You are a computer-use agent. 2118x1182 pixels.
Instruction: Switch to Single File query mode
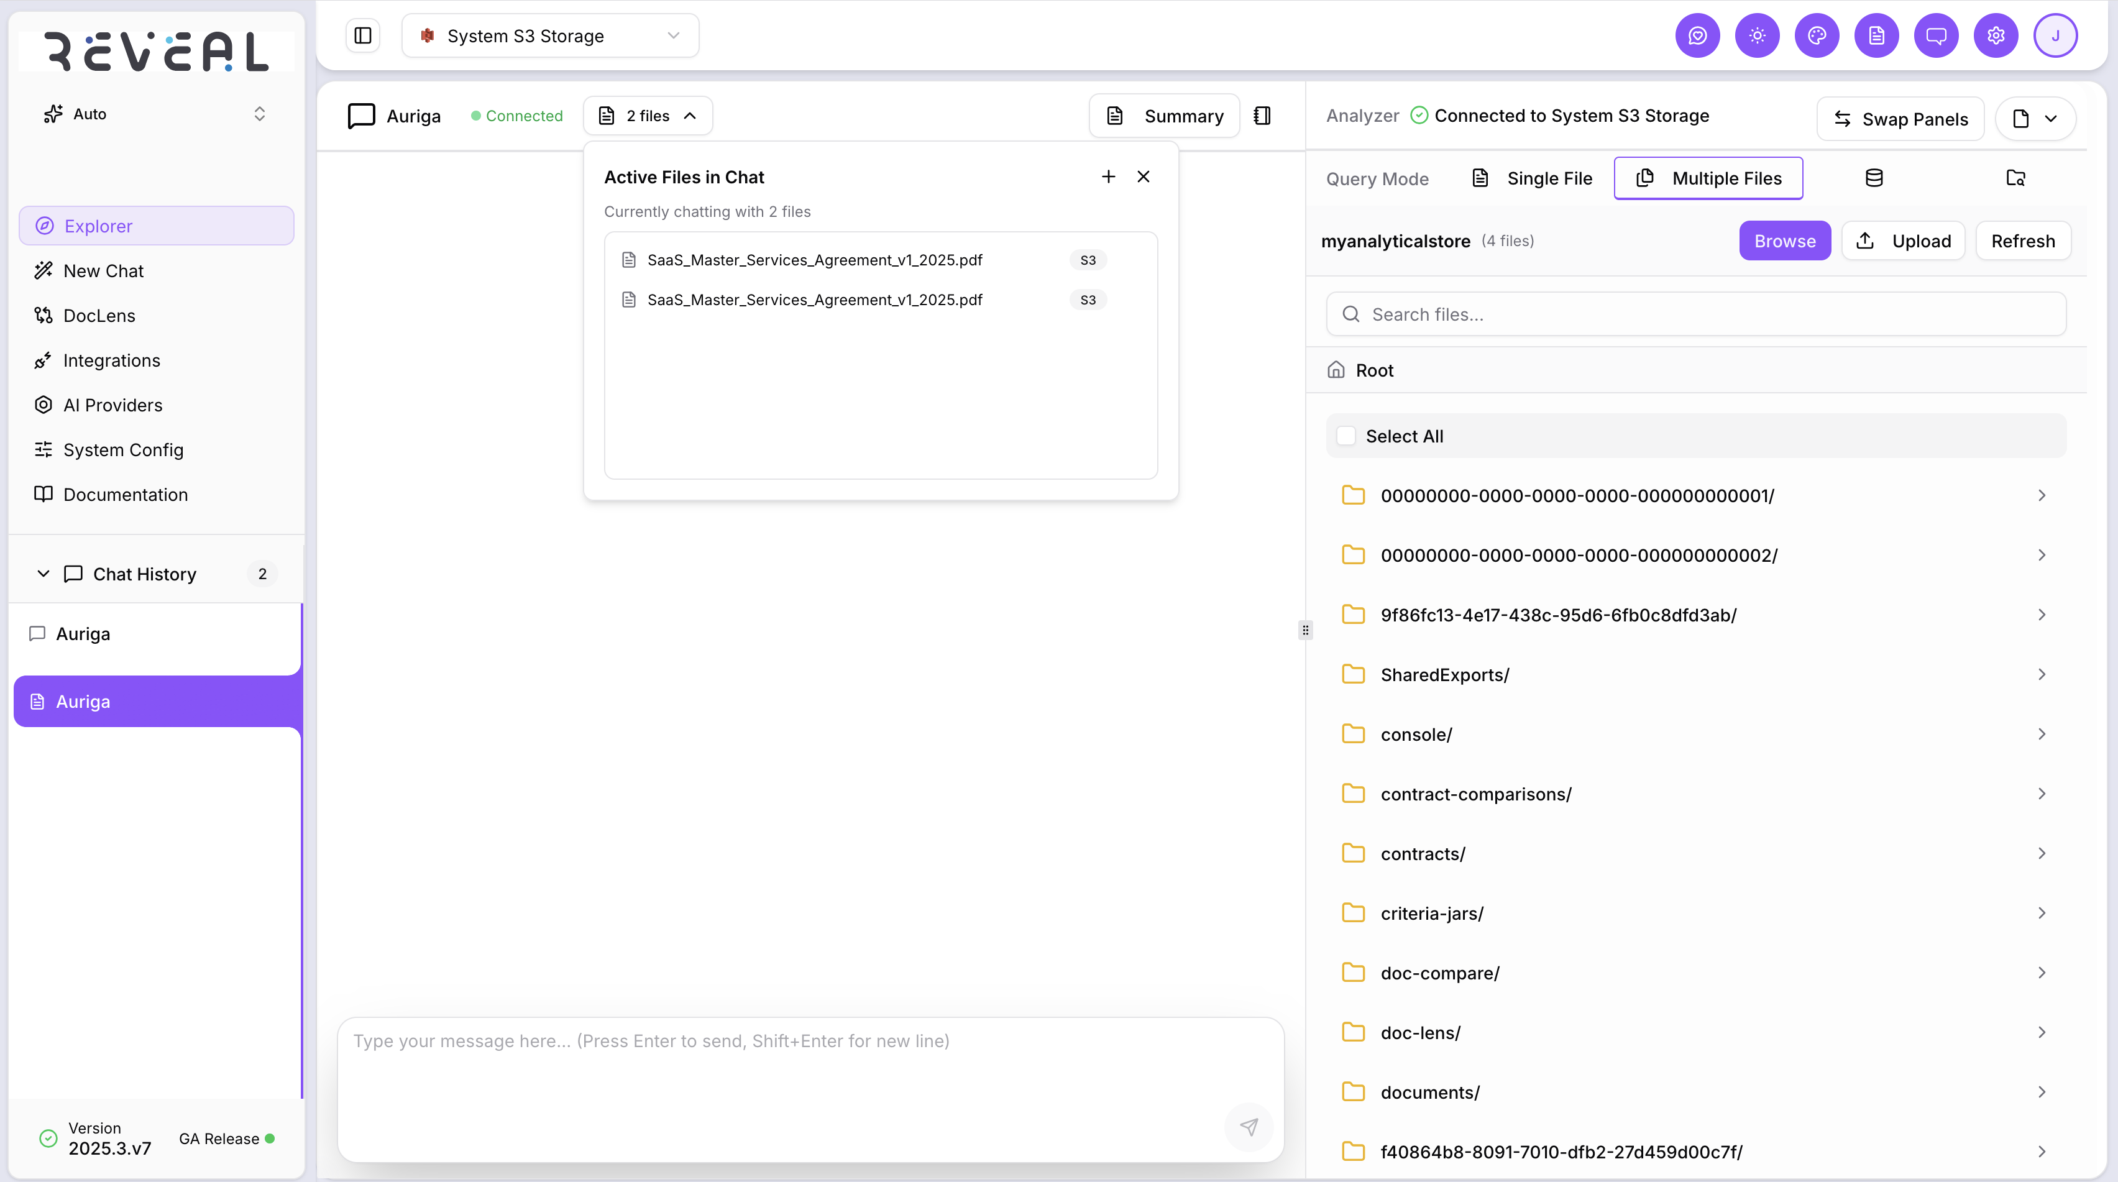coord(1531,178)
